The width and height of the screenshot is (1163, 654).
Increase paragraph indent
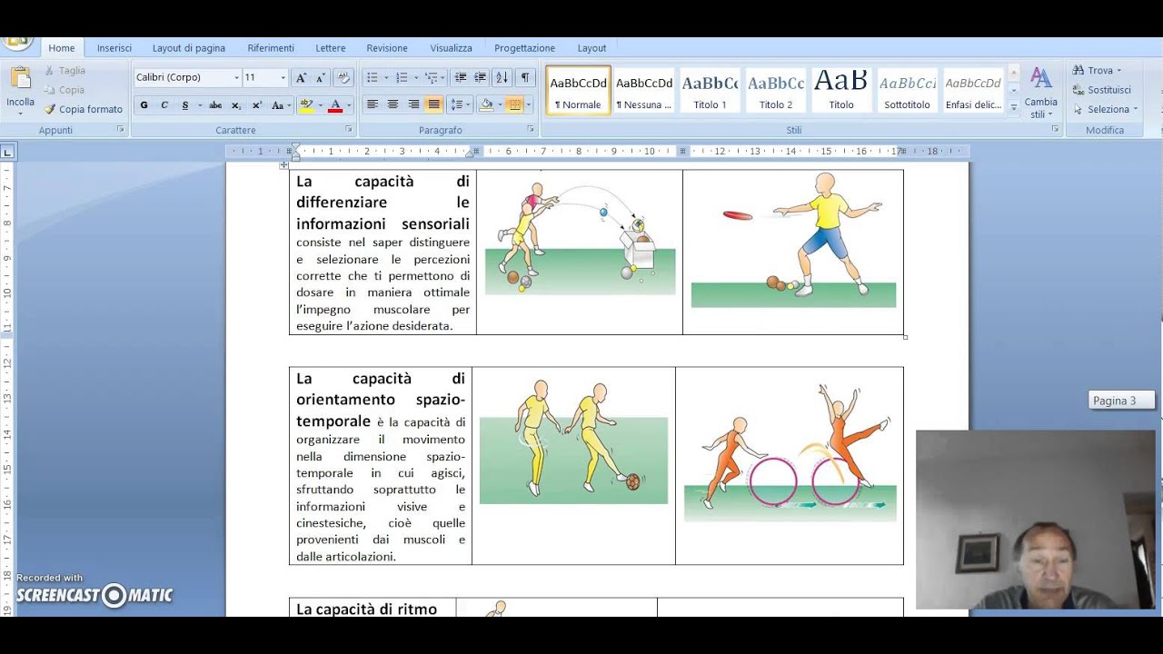pyautogui.click(x=480, y=78)
